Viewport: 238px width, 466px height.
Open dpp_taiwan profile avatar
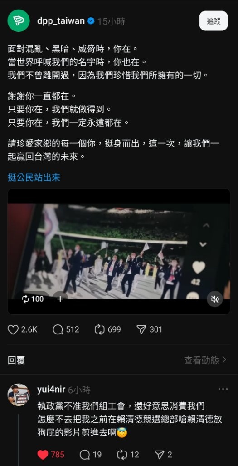coord(19,21)
